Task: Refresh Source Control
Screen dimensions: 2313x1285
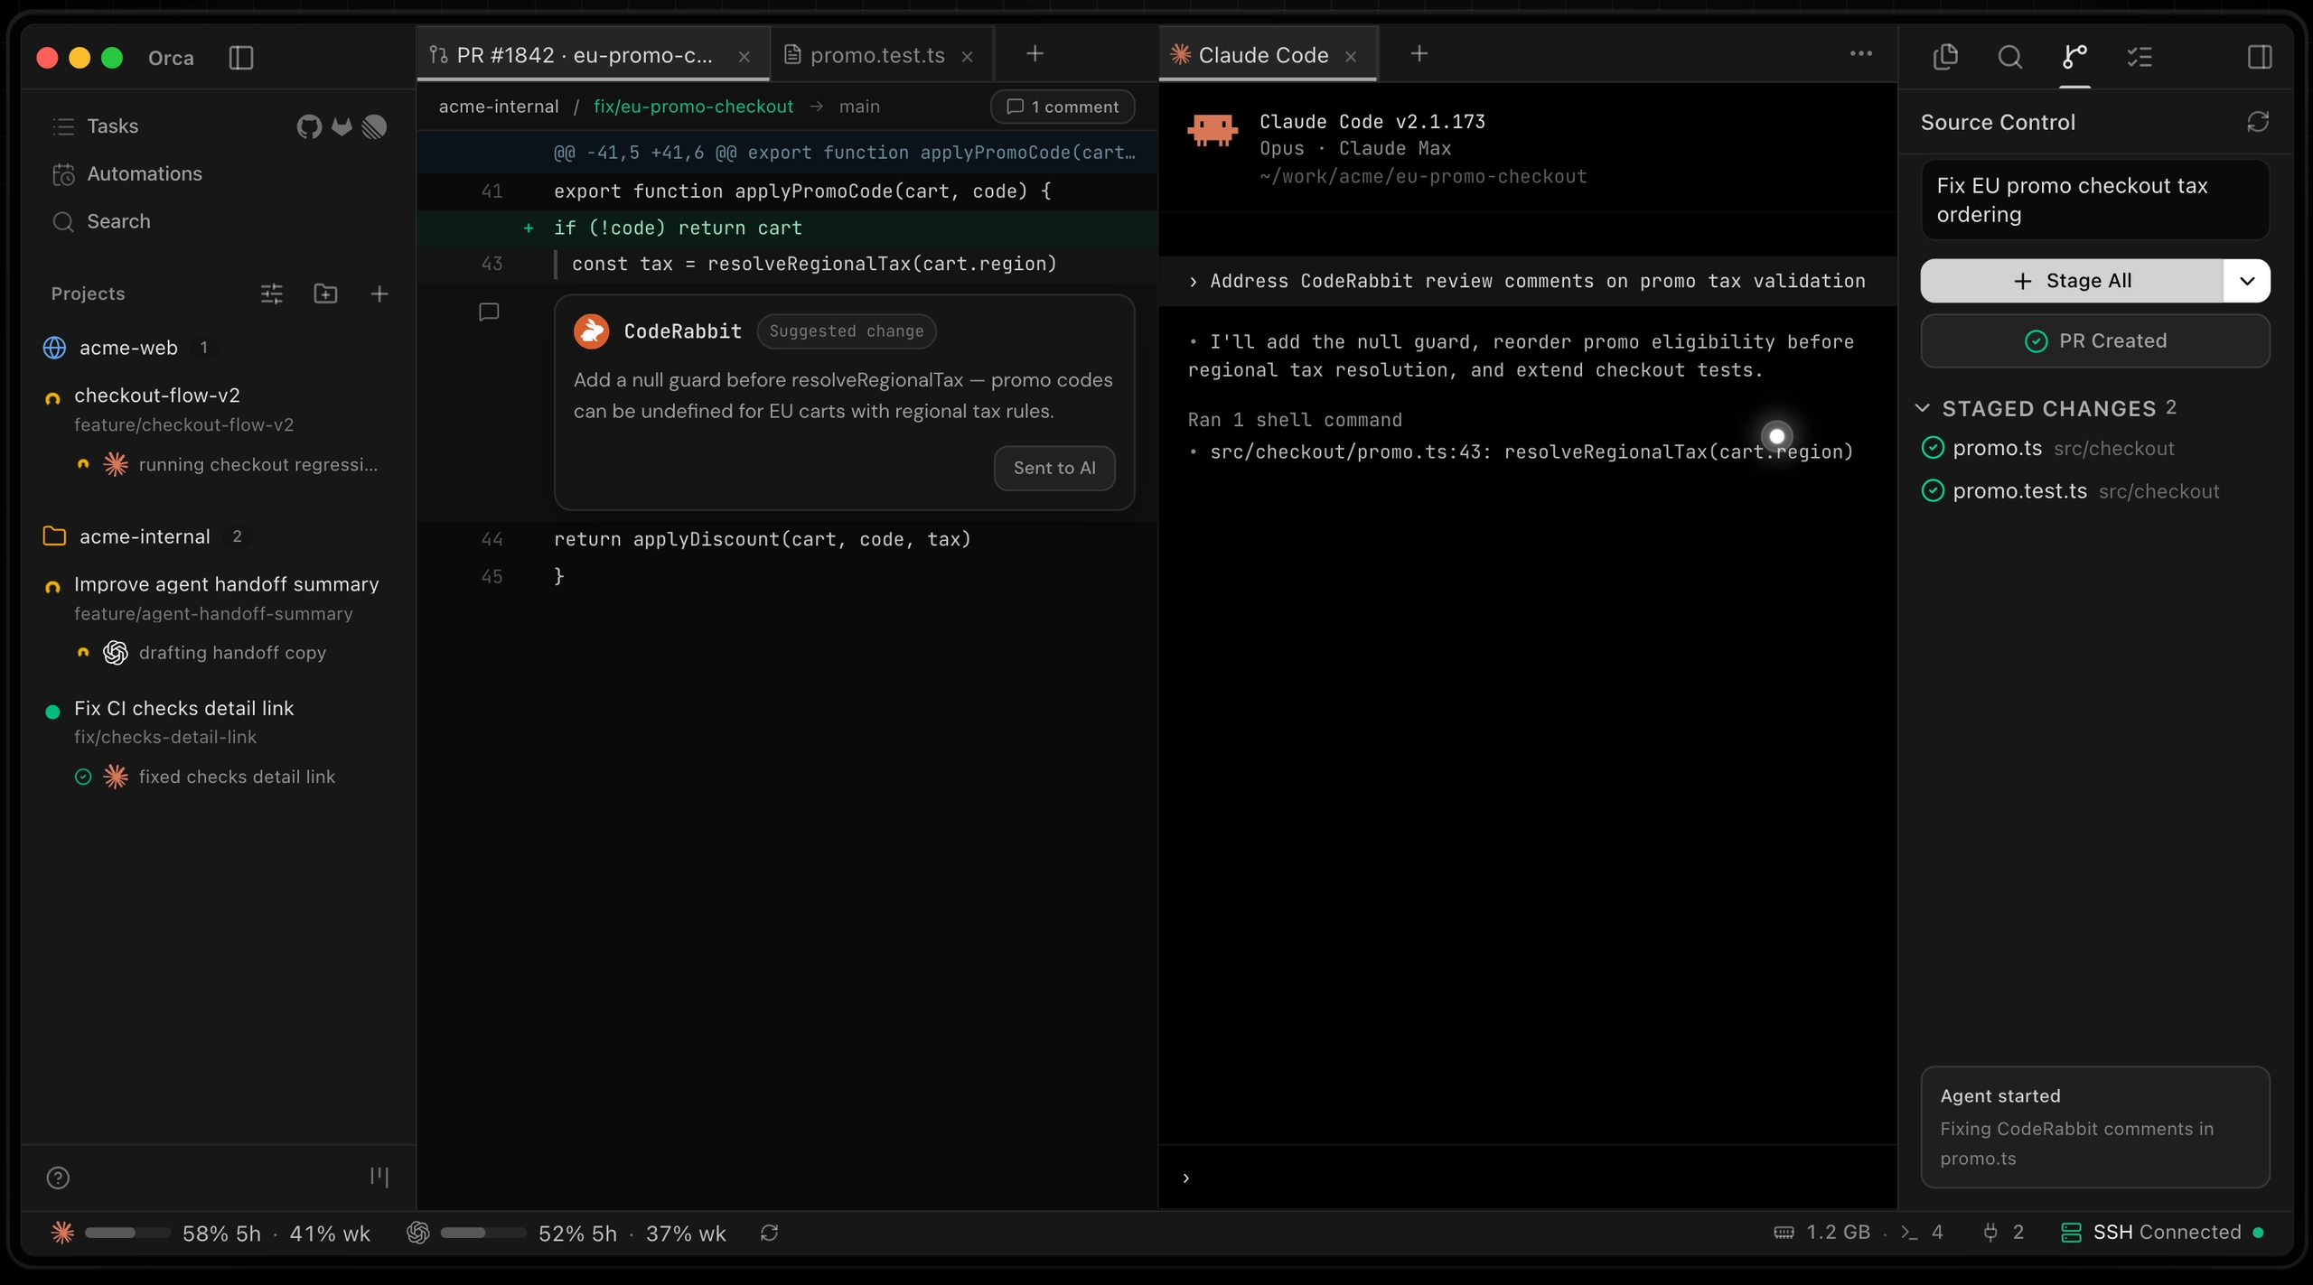Action: (2258, 122)
